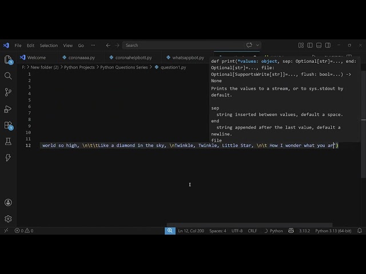Open the Manage gear icon
366x274 pixels.
pyautogui.click(x=8, y=219)
